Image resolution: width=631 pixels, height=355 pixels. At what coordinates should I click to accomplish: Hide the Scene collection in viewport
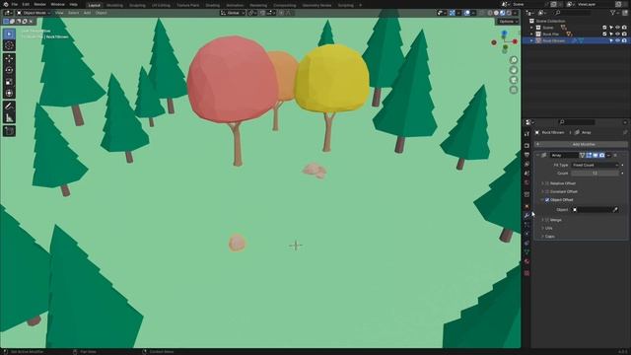click(x=617, y=28)
